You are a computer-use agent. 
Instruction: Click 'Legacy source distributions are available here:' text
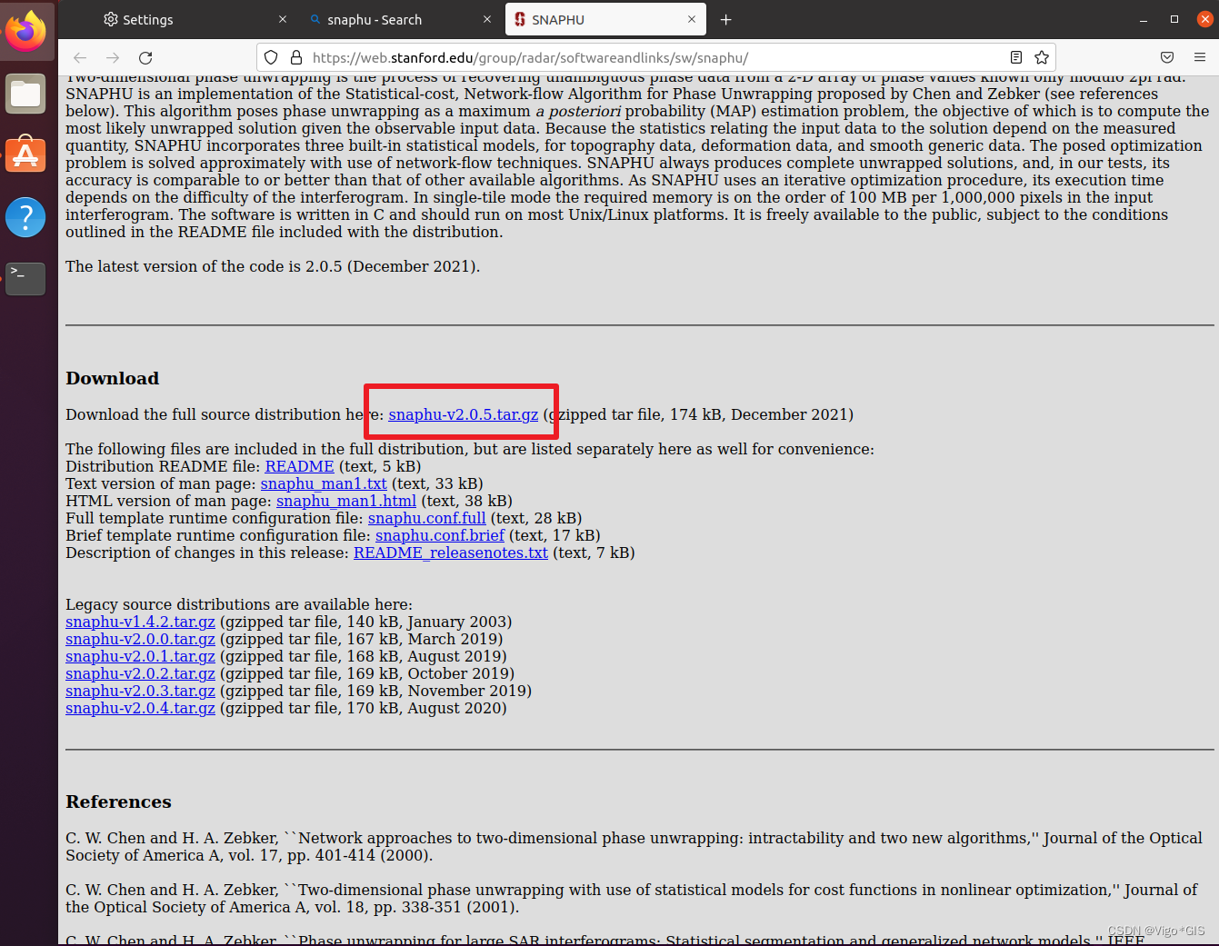click(x=239, y=604)
